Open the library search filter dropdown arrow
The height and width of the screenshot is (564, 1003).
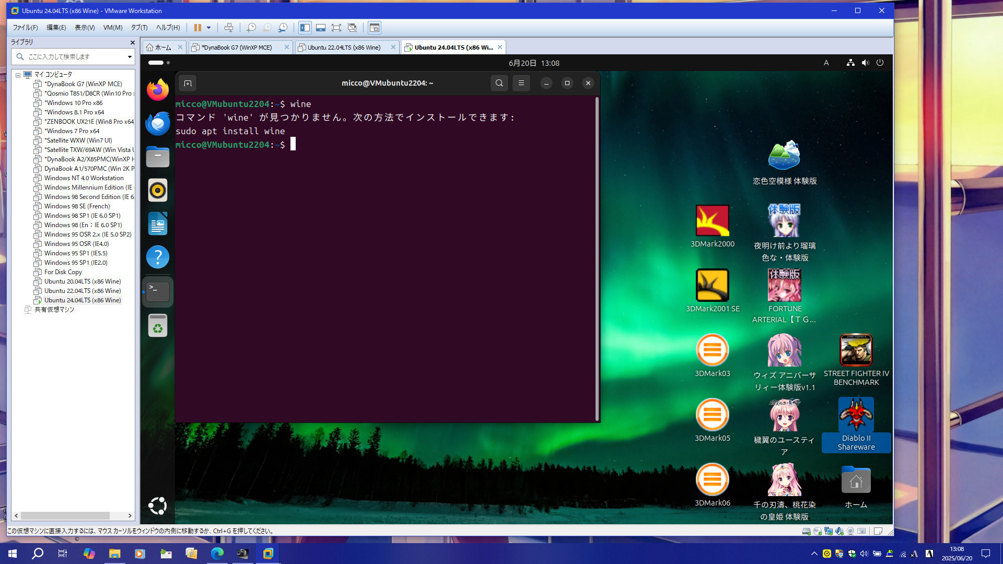click(130, 56)
